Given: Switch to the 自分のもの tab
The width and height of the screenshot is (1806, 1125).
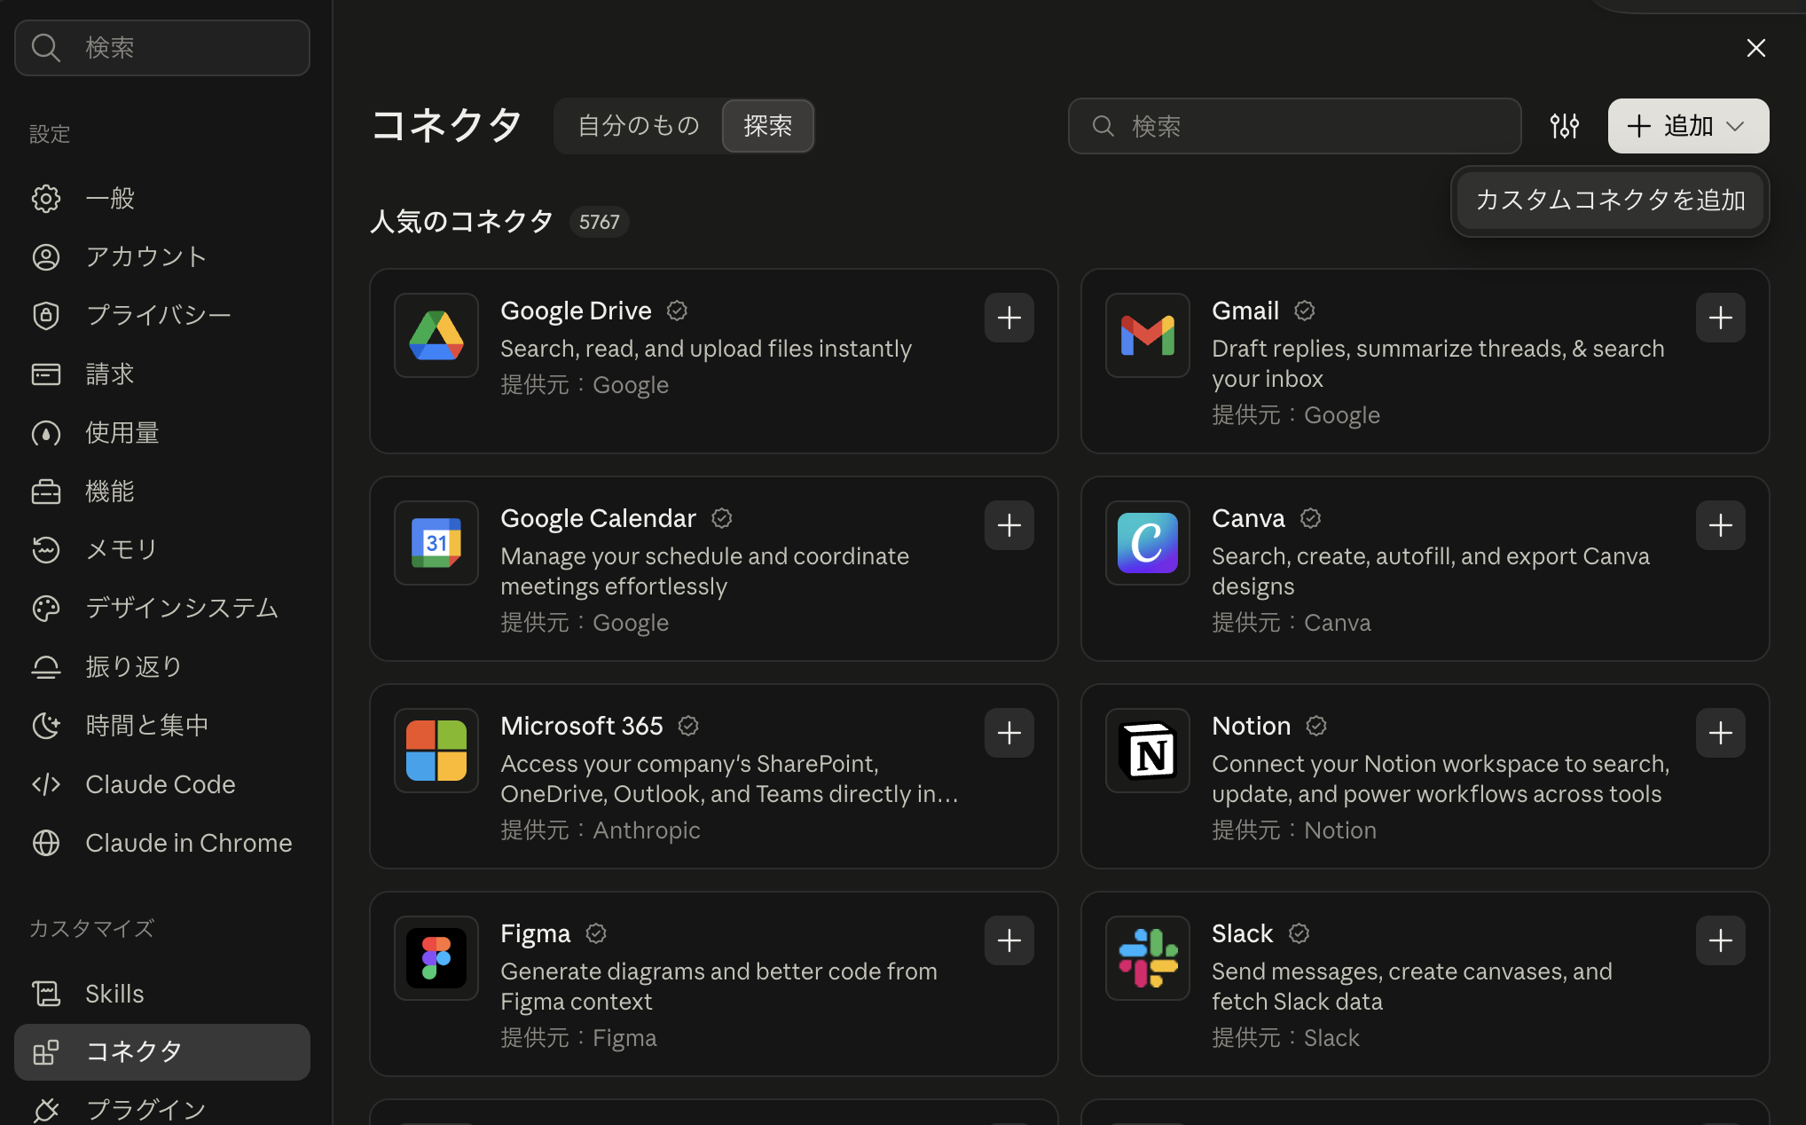Looking at the screenshot, I should pyautogui.click(x=639, y=126).
